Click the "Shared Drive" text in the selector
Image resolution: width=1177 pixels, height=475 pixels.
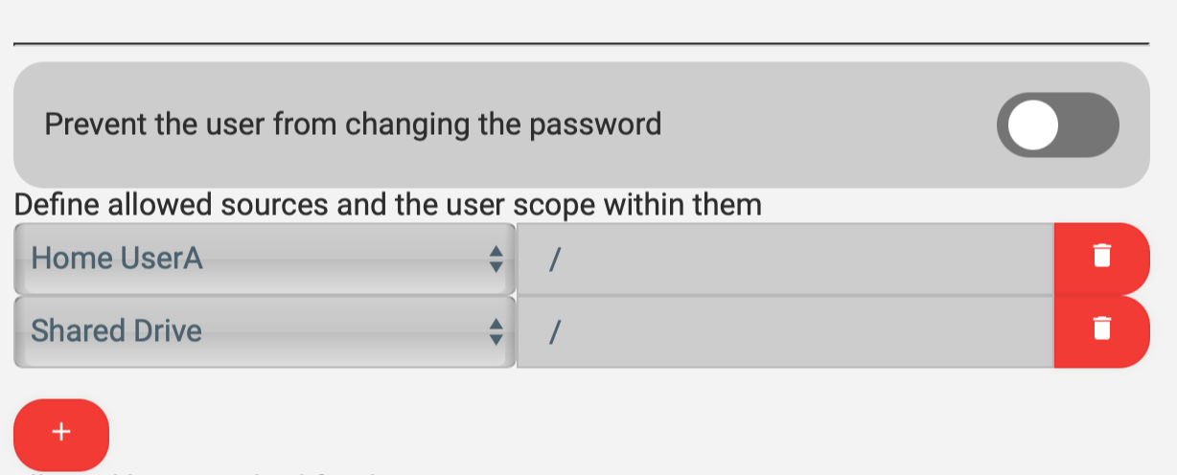117,331
